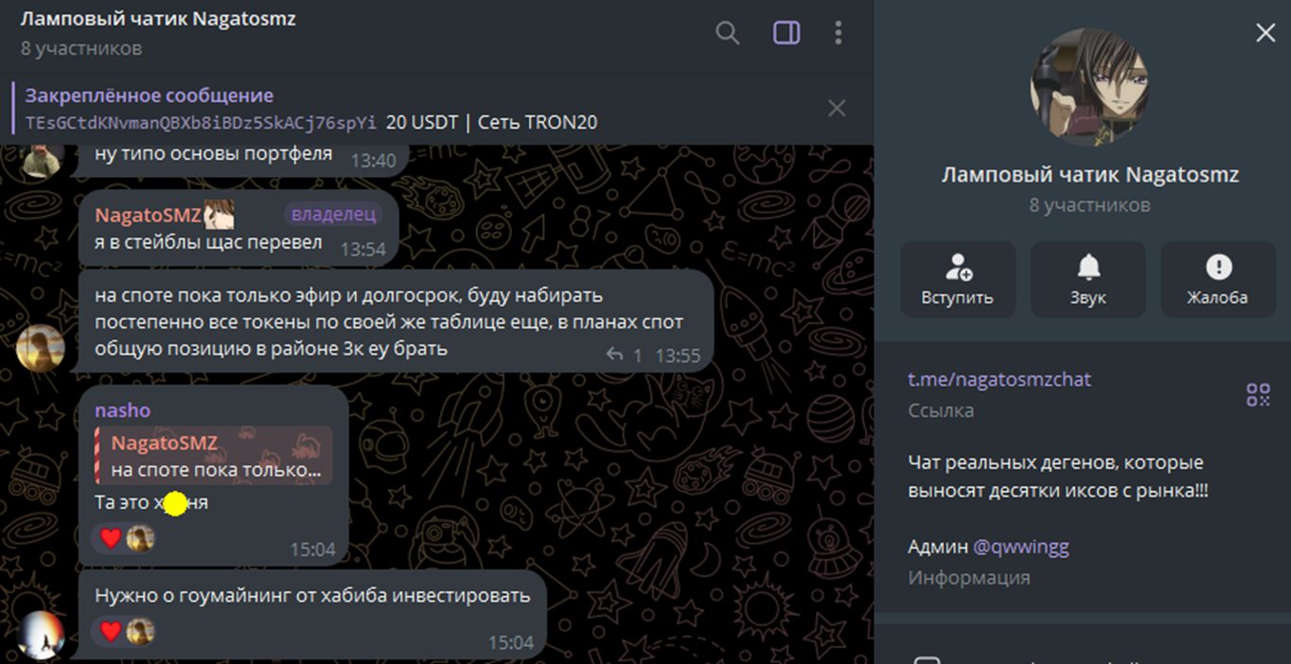Toggle the right info sidebar panel
Viewport: 1291px width, 664px height.
click(786, 33)
